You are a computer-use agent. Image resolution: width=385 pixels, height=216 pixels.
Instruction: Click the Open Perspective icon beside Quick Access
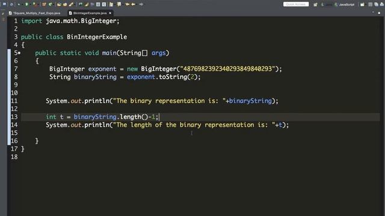coord(315,4)
